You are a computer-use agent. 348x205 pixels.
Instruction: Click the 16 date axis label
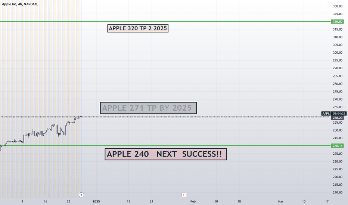pyautogui.click(x=46, y=201)
